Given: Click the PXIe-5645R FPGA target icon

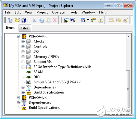Looking at the screenshot, I should [x=24, y=98].
